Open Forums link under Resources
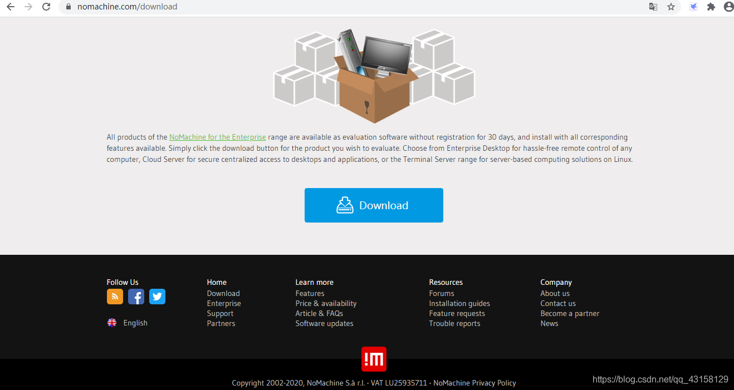The width and height of the screenshot is (734, 390). point(442,293)
